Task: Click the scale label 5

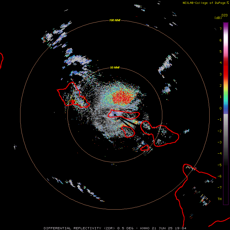Action: click(x=221, y=51)
